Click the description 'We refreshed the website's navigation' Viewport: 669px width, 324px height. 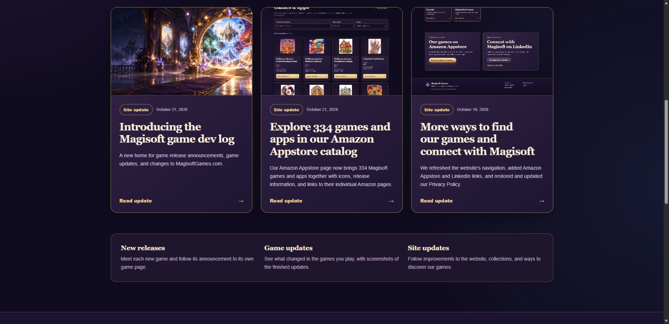pyautogui.click(x=481, y=176)
